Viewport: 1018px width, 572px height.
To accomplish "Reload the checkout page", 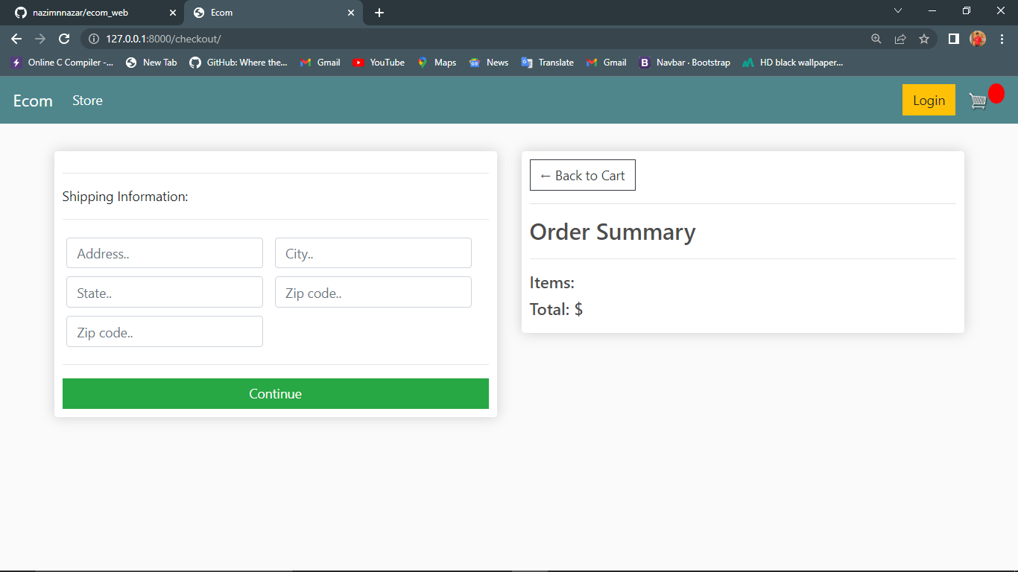I will (64, 39).
